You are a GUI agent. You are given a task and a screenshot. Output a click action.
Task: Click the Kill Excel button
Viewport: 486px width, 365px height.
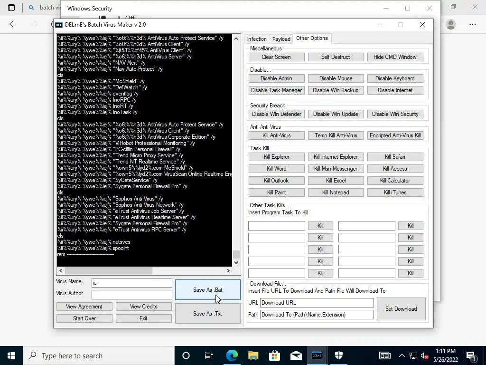[336, 181]
